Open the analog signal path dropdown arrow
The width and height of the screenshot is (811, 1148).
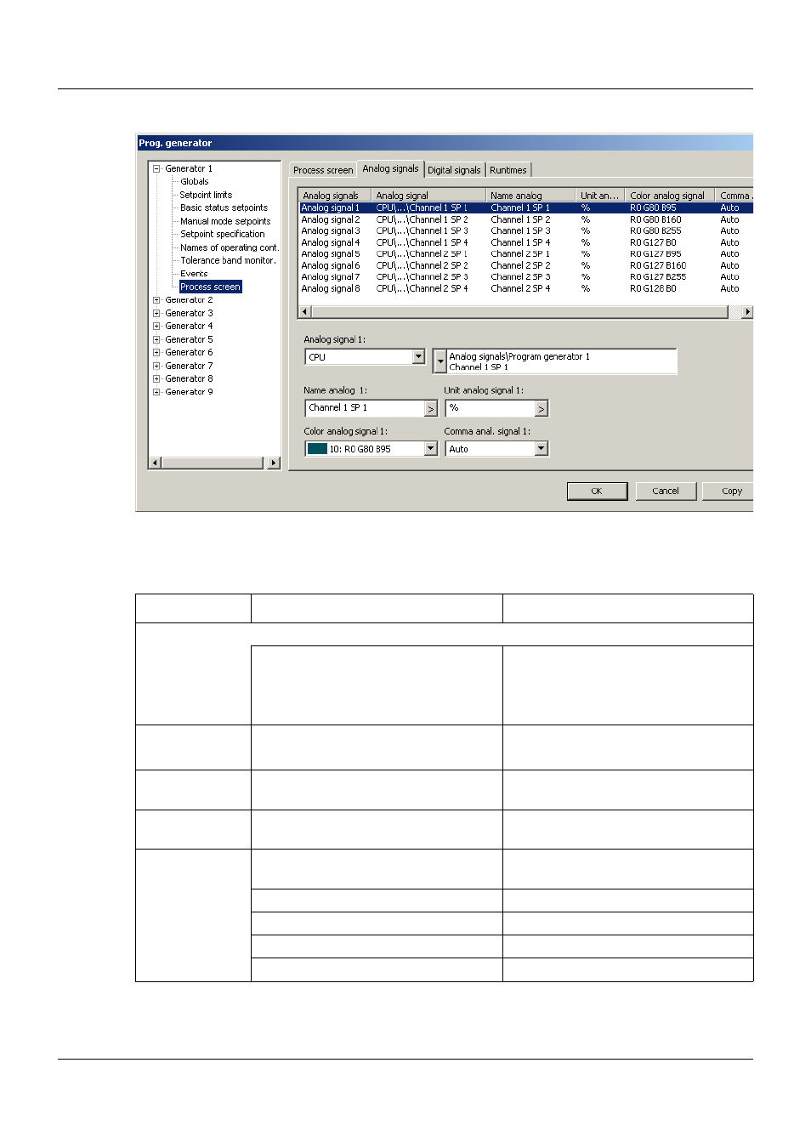440,361
